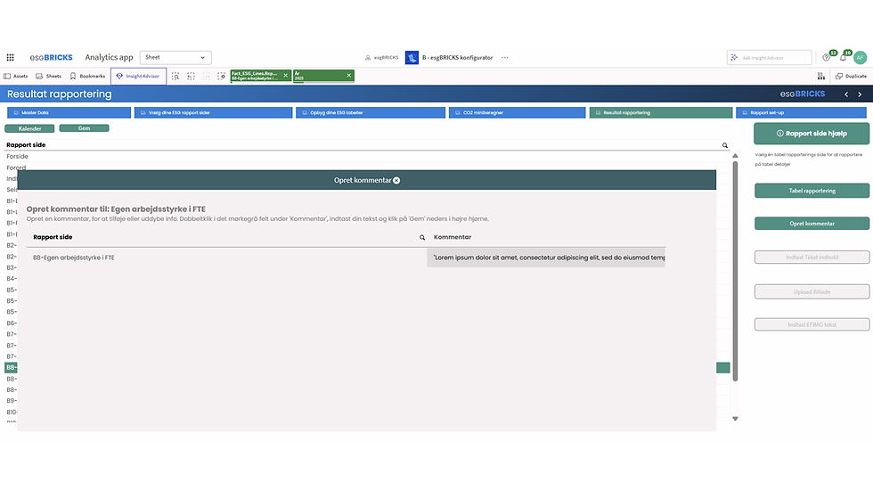Screen dimensions: 873x491
Task: Toggle the Insight Advisor tab
Action: pos(138,77)
